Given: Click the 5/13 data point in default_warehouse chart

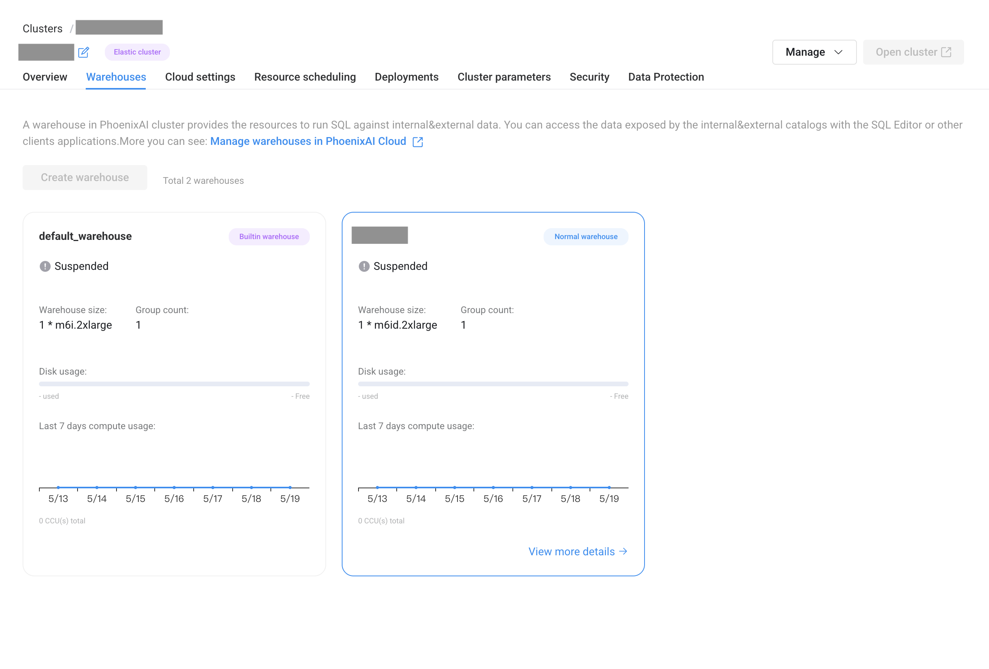Looking at the screenshot, I should (58, 488).
